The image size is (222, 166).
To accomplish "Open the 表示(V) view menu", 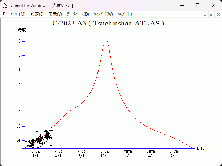I will (55, 14).
